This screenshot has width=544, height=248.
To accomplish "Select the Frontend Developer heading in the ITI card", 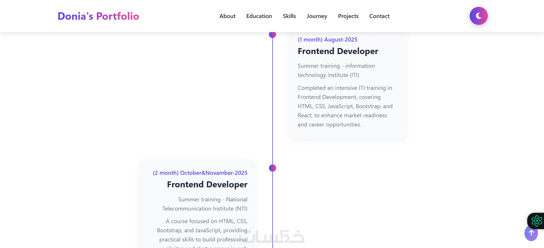I will [338, 51].
